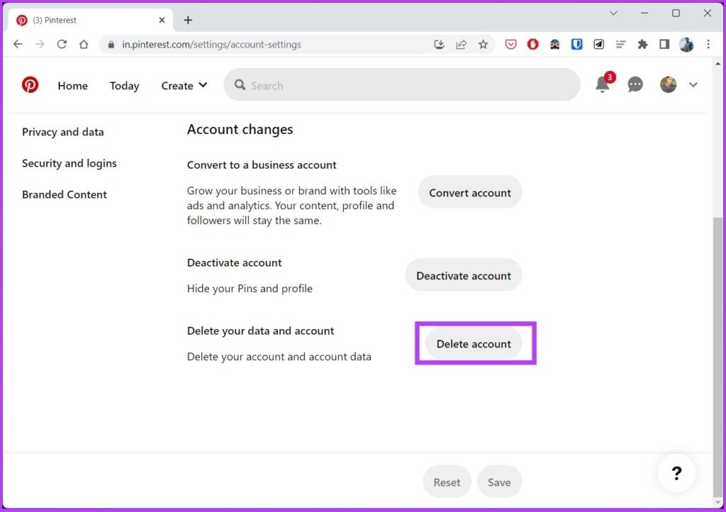
Task: Open the browser Extensions puzzle icon
Action: [642, 45]
